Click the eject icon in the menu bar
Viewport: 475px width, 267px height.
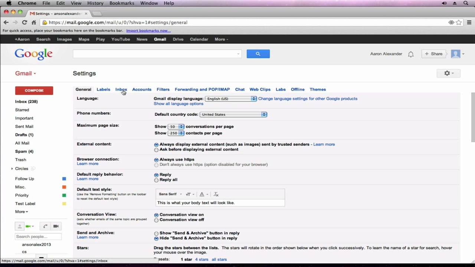[455, 3]
